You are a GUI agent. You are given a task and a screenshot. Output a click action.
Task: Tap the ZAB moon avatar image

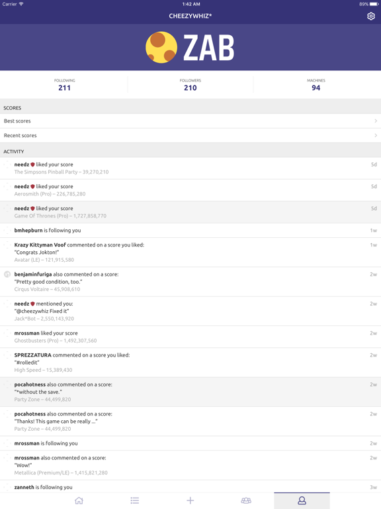(x=161, y=47)
